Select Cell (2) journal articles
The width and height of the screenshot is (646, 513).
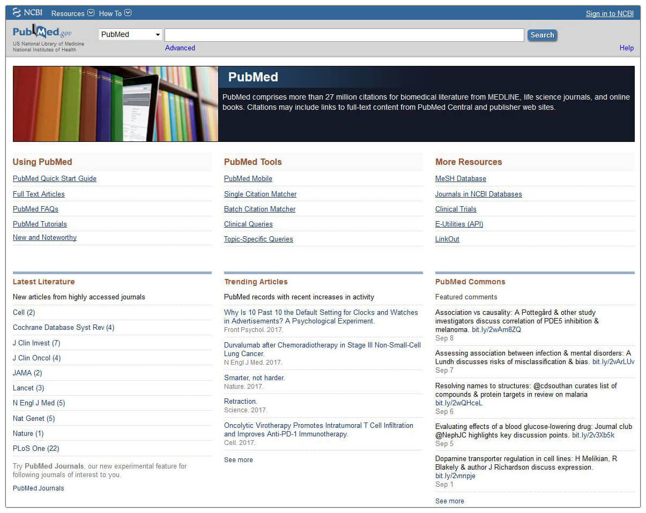click(24, 313)
